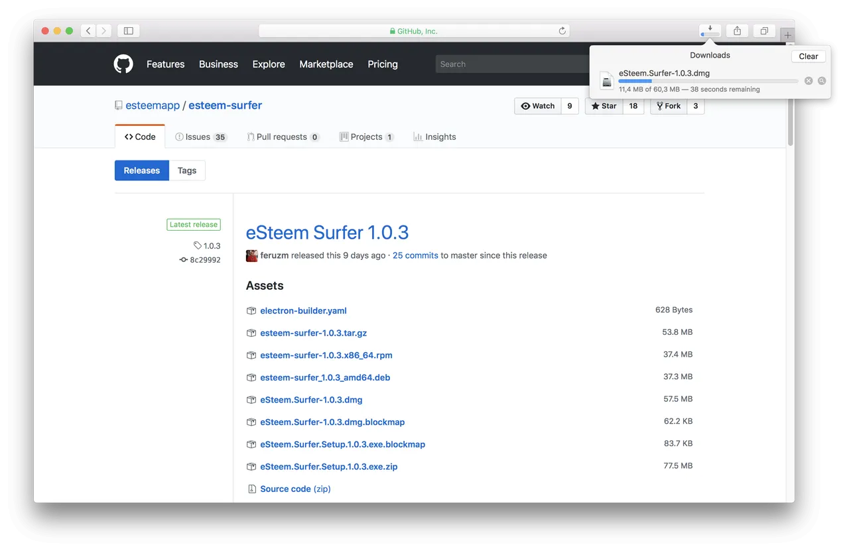Open the esteem-surfer repository link
Viewport: 849px width, 551px height.
pos(226,105)
